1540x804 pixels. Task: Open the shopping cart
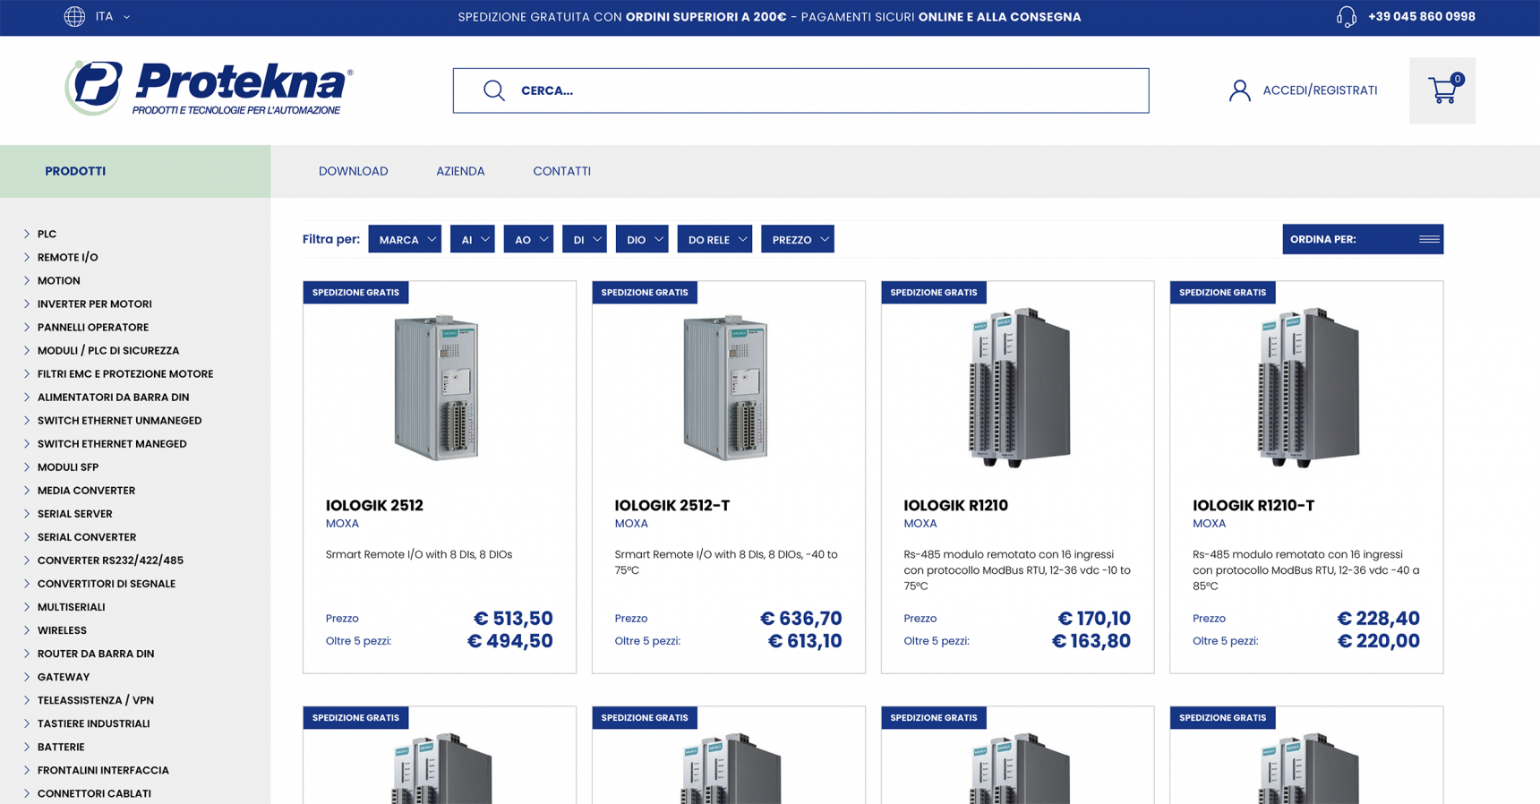pos(1442,90)
